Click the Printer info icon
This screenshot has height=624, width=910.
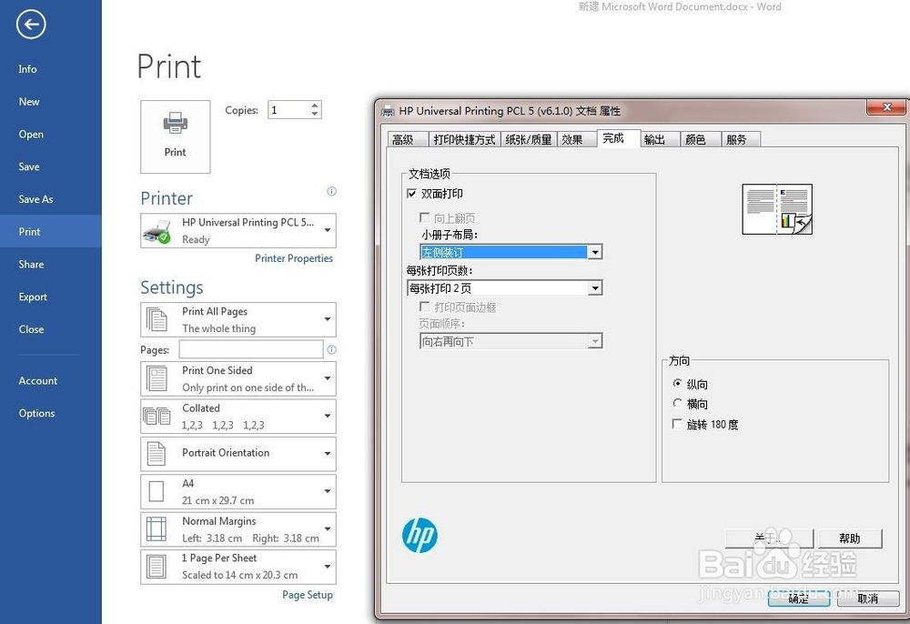click(331, 191)
